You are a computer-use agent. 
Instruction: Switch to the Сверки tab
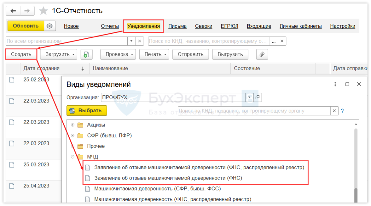pos(204,26)
